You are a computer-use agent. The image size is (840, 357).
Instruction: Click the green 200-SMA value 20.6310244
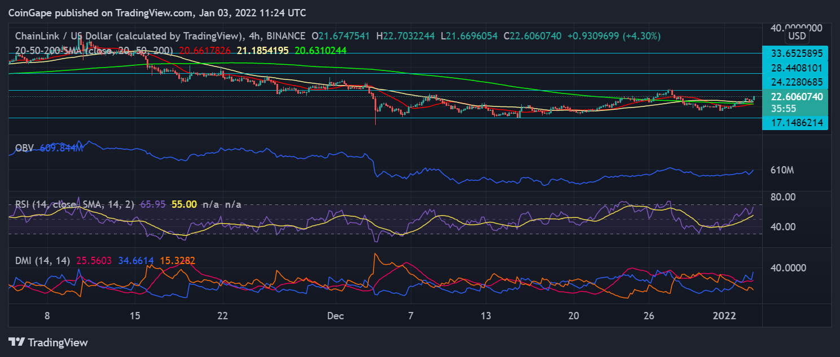tap(319, 50)
